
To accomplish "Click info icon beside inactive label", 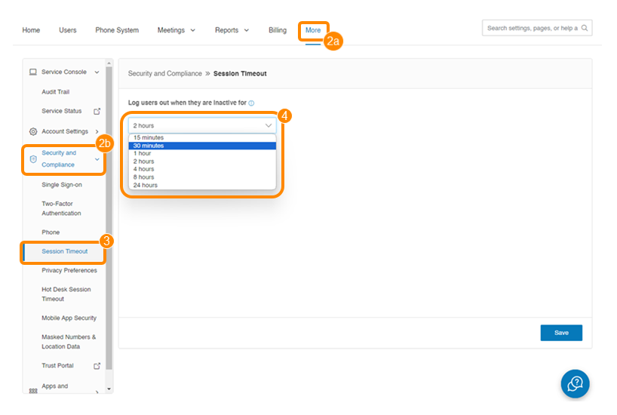I will pos(251,103).
